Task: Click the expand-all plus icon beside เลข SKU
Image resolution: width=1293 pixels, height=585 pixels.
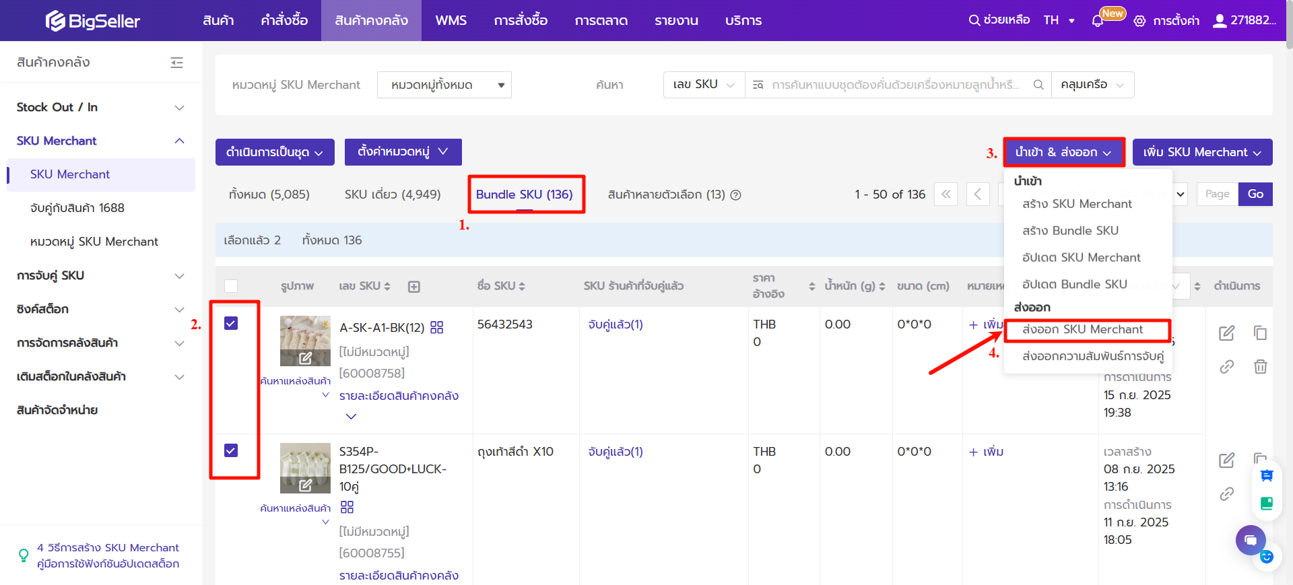Action: click(414, 287)
